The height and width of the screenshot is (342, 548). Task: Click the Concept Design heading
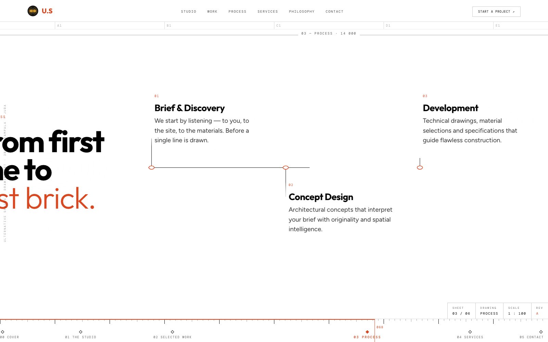(x=321, y=197)
